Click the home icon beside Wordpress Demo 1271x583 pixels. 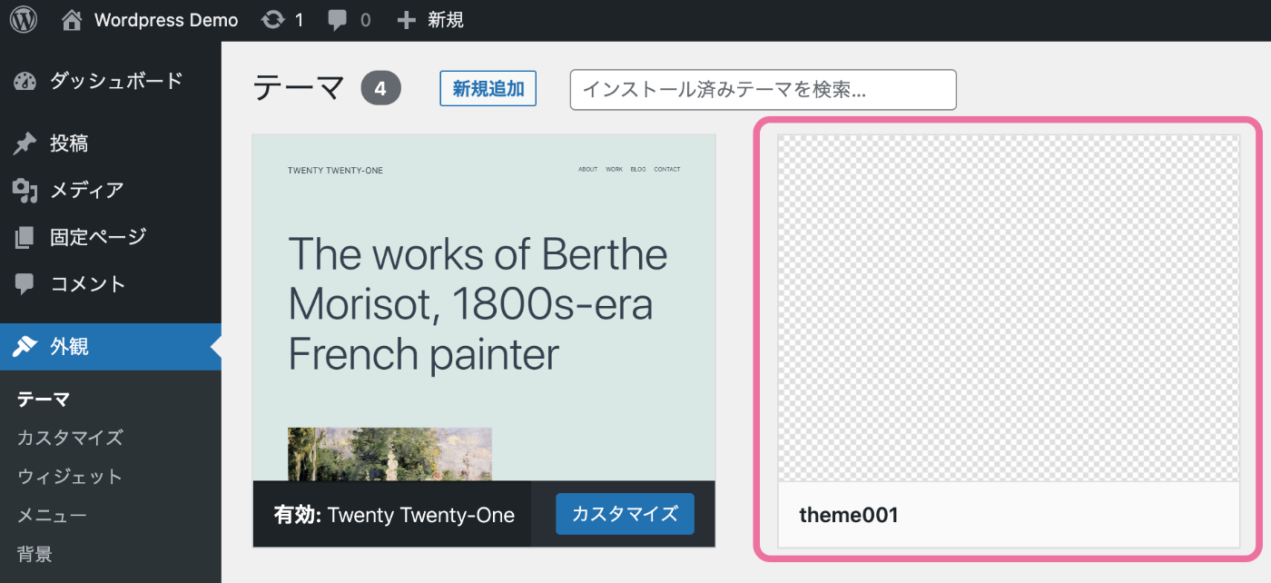click(x=72, y=19)
